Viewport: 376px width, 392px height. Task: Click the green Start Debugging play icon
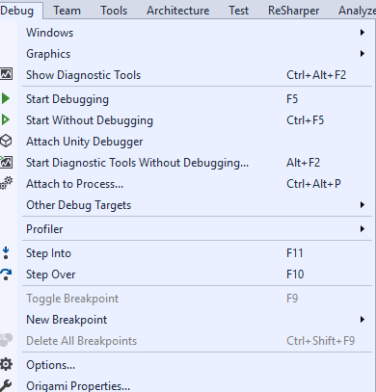point(6,98)
